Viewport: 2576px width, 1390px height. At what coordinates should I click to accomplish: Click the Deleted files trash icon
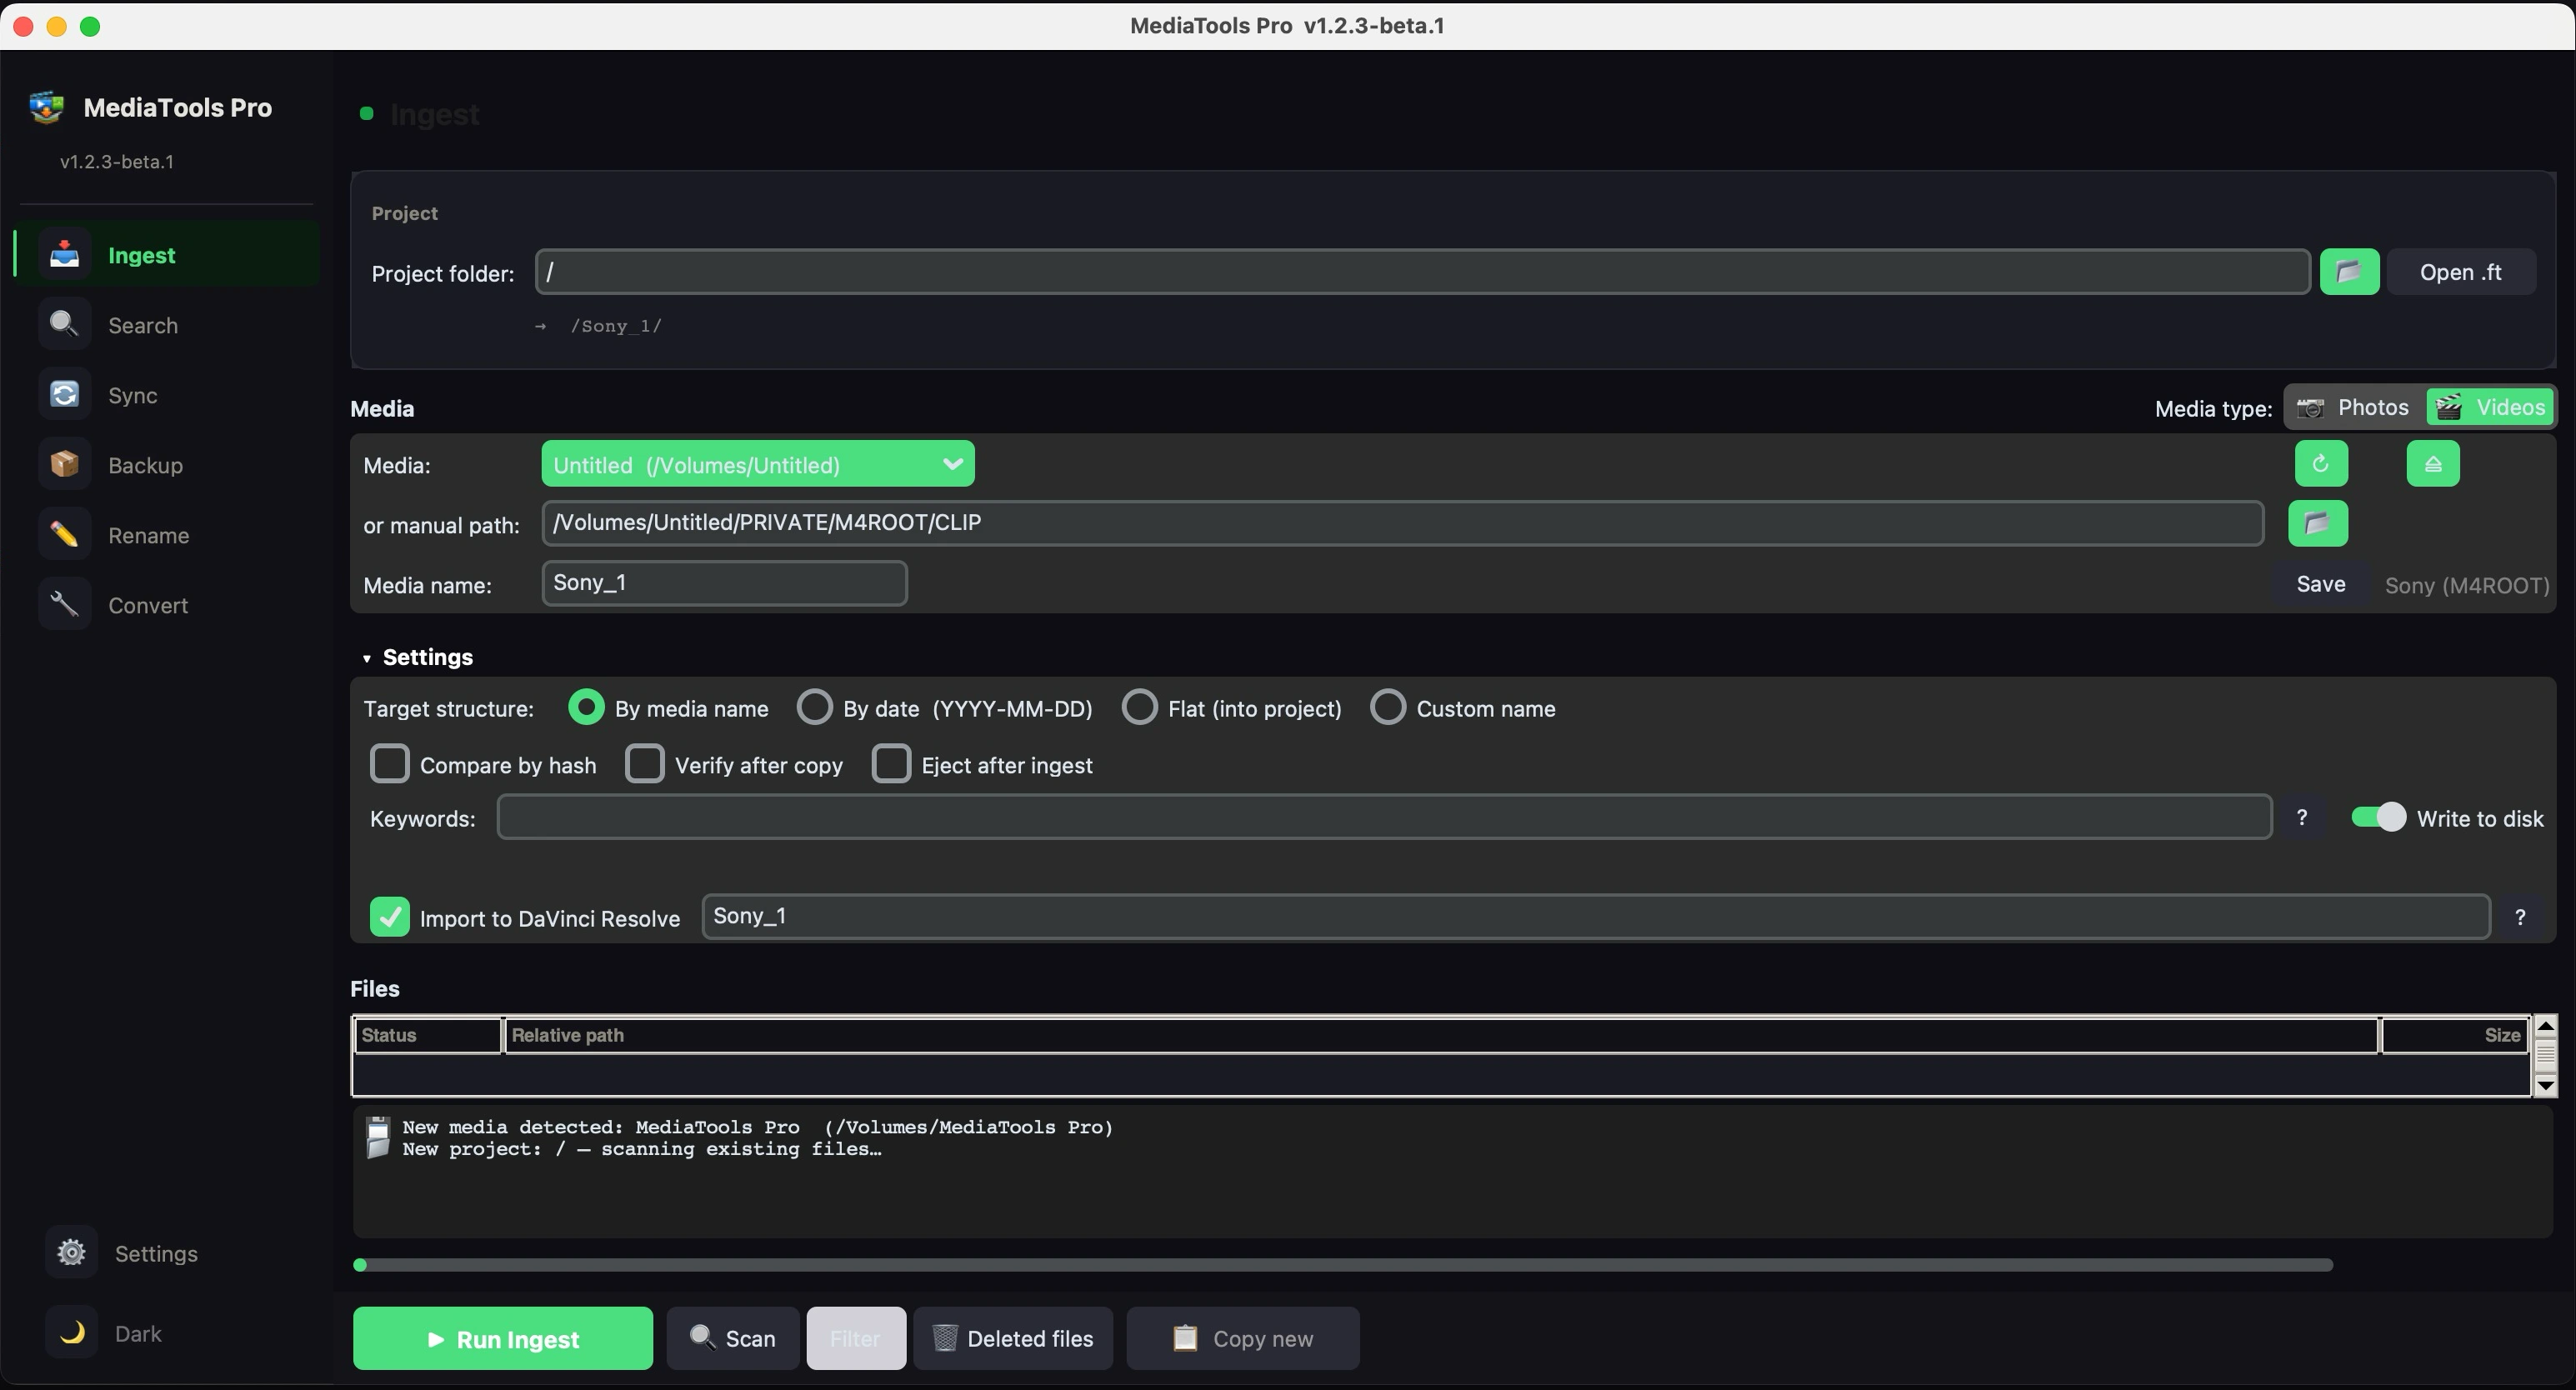point(945,1338)
